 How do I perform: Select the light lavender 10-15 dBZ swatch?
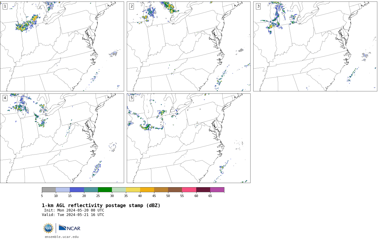pos(63,190)
